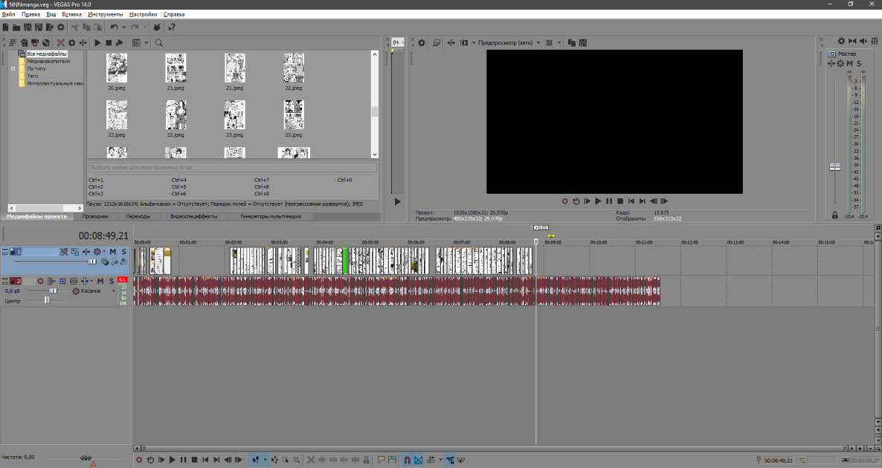Play in the video preview window
This screenshot has width=882, height=468.
(x=598, y=201)
